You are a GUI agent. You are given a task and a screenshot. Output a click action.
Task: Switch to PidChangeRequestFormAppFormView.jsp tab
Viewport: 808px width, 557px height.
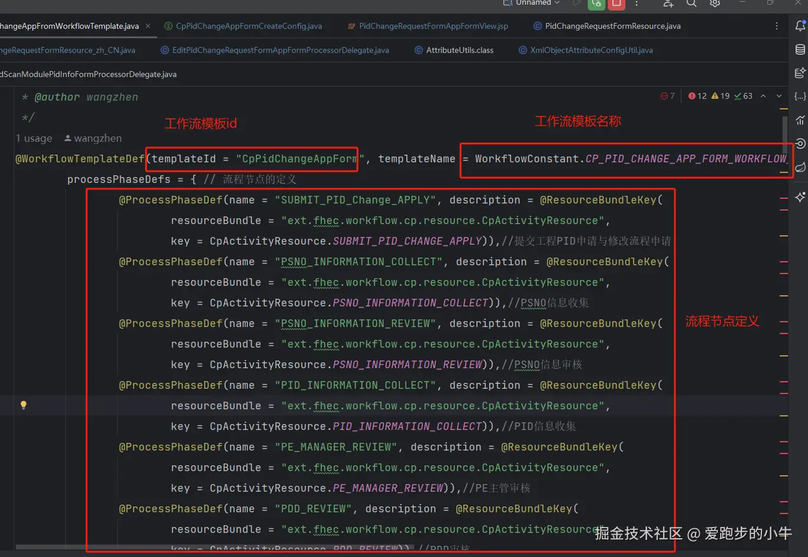(428, 26)
